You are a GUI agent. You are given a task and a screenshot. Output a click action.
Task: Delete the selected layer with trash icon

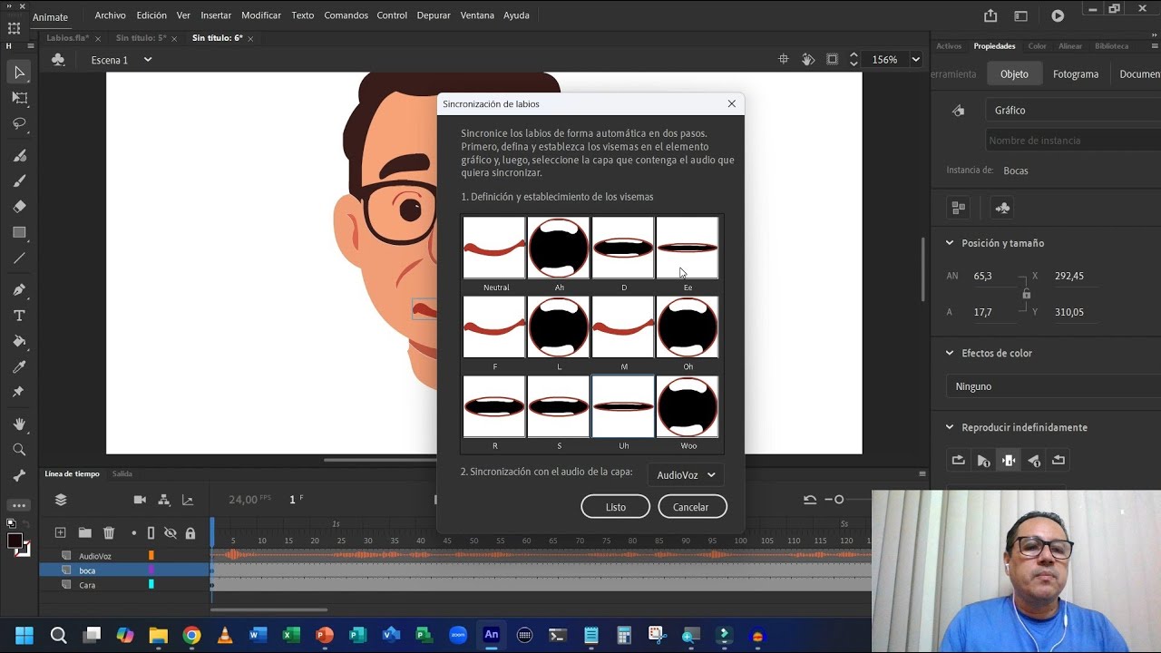click(x=109, y=533)
